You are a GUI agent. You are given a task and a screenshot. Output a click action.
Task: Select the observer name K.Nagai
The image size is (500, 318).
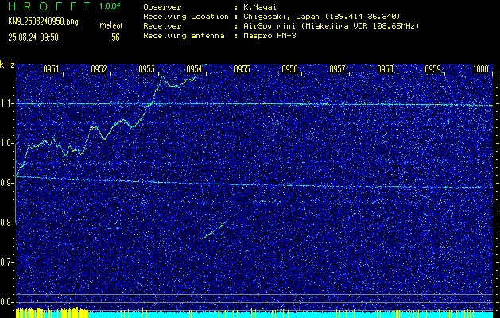pos(262,6)
